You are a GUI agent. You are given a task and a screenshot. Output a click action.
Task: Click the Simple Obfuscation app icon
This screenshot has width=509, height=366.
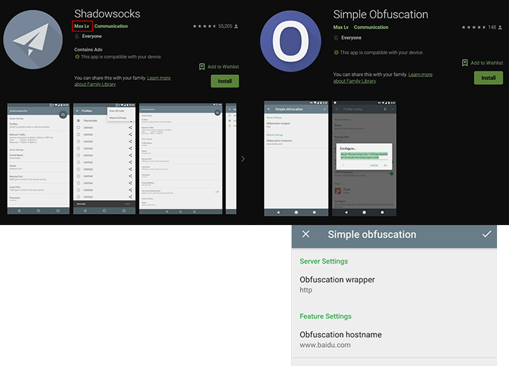pyautogui.click(x=291, y=42)
